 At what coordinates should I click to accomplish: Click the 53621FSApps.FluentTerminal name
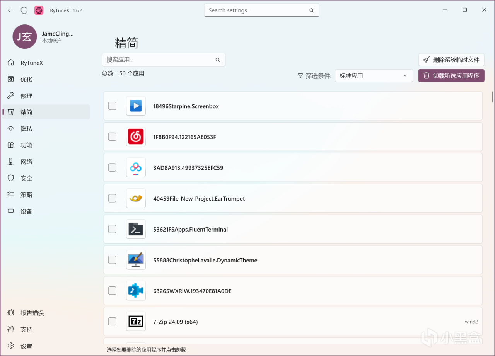190,230
